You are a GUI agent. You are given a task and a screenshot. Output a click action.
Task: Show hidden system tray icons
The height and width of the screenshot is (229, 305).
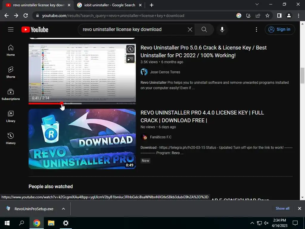[252, 223]
